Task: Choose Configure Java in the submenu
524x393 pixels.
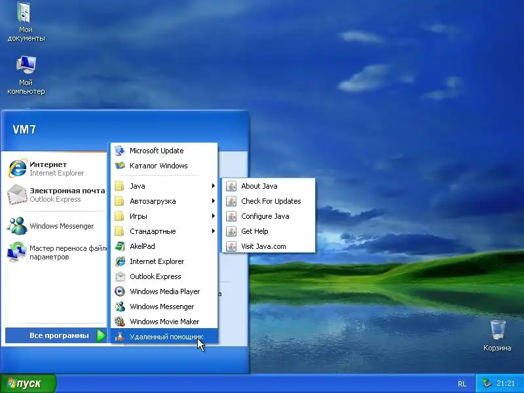Action: [269, 216]
